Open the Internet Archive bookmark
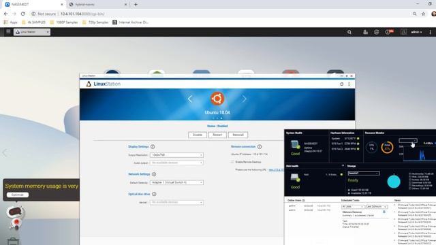This screenshot has width=436, height=245. click(130, 22)
